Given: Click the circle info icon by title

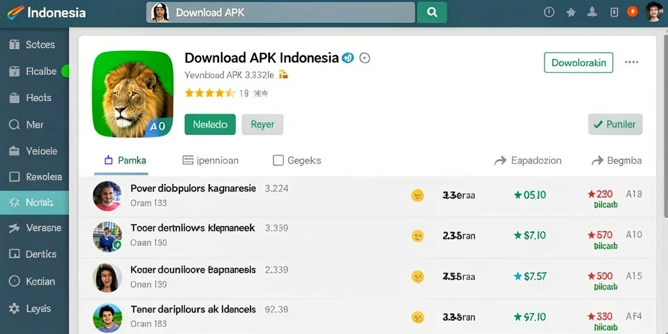Looking at the screenshot, I should (365, 58).
